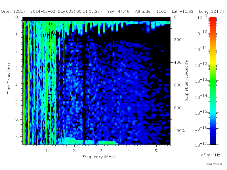Click the Frequency (MHz) axis label
The image size is (227, 170).
tap(99, 157)
